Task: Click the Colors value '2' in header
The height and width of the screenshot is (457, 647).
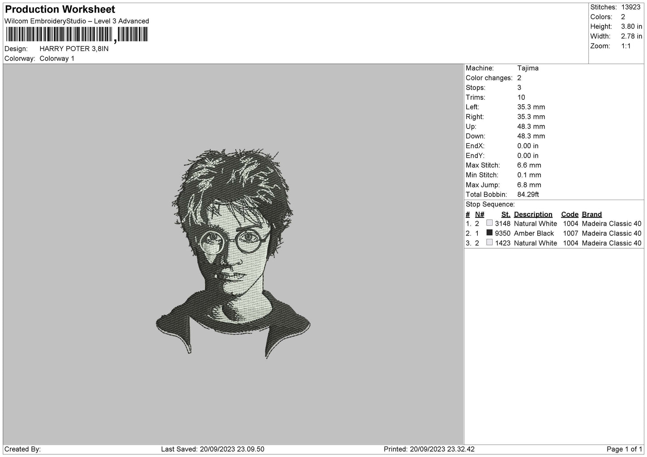Action: tap(623, 17)
